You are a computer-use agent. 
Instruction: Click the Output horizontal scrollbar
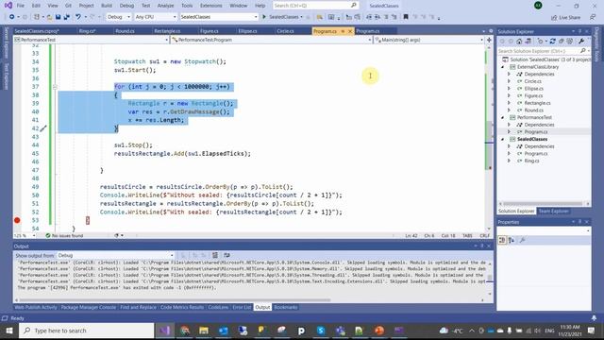point(176,300)
